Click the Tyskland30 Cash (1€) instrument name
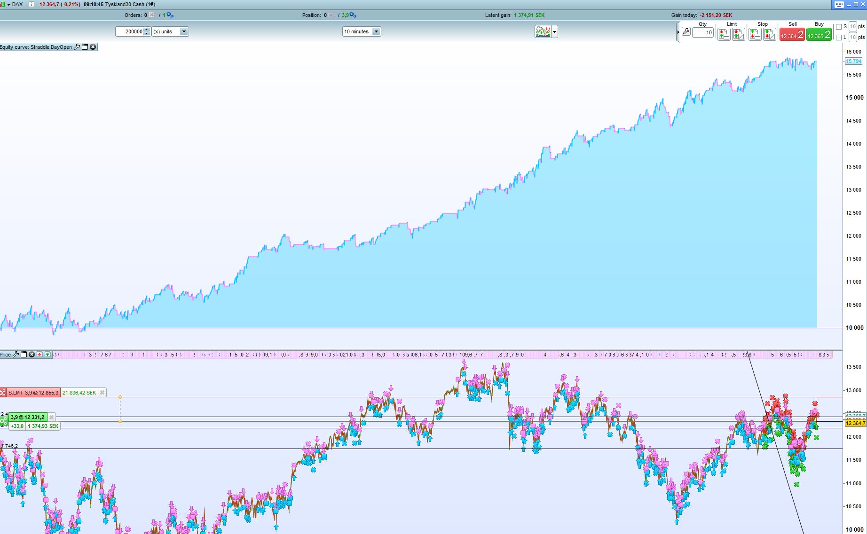Screen dimensions: 867x534 point(130,4)
